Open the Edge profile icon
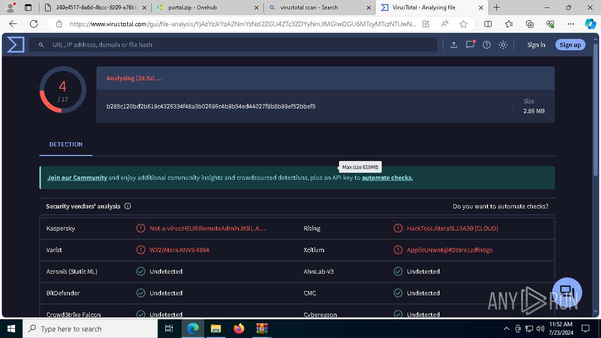Screen dimensions: 601x338 click(10, 8)
